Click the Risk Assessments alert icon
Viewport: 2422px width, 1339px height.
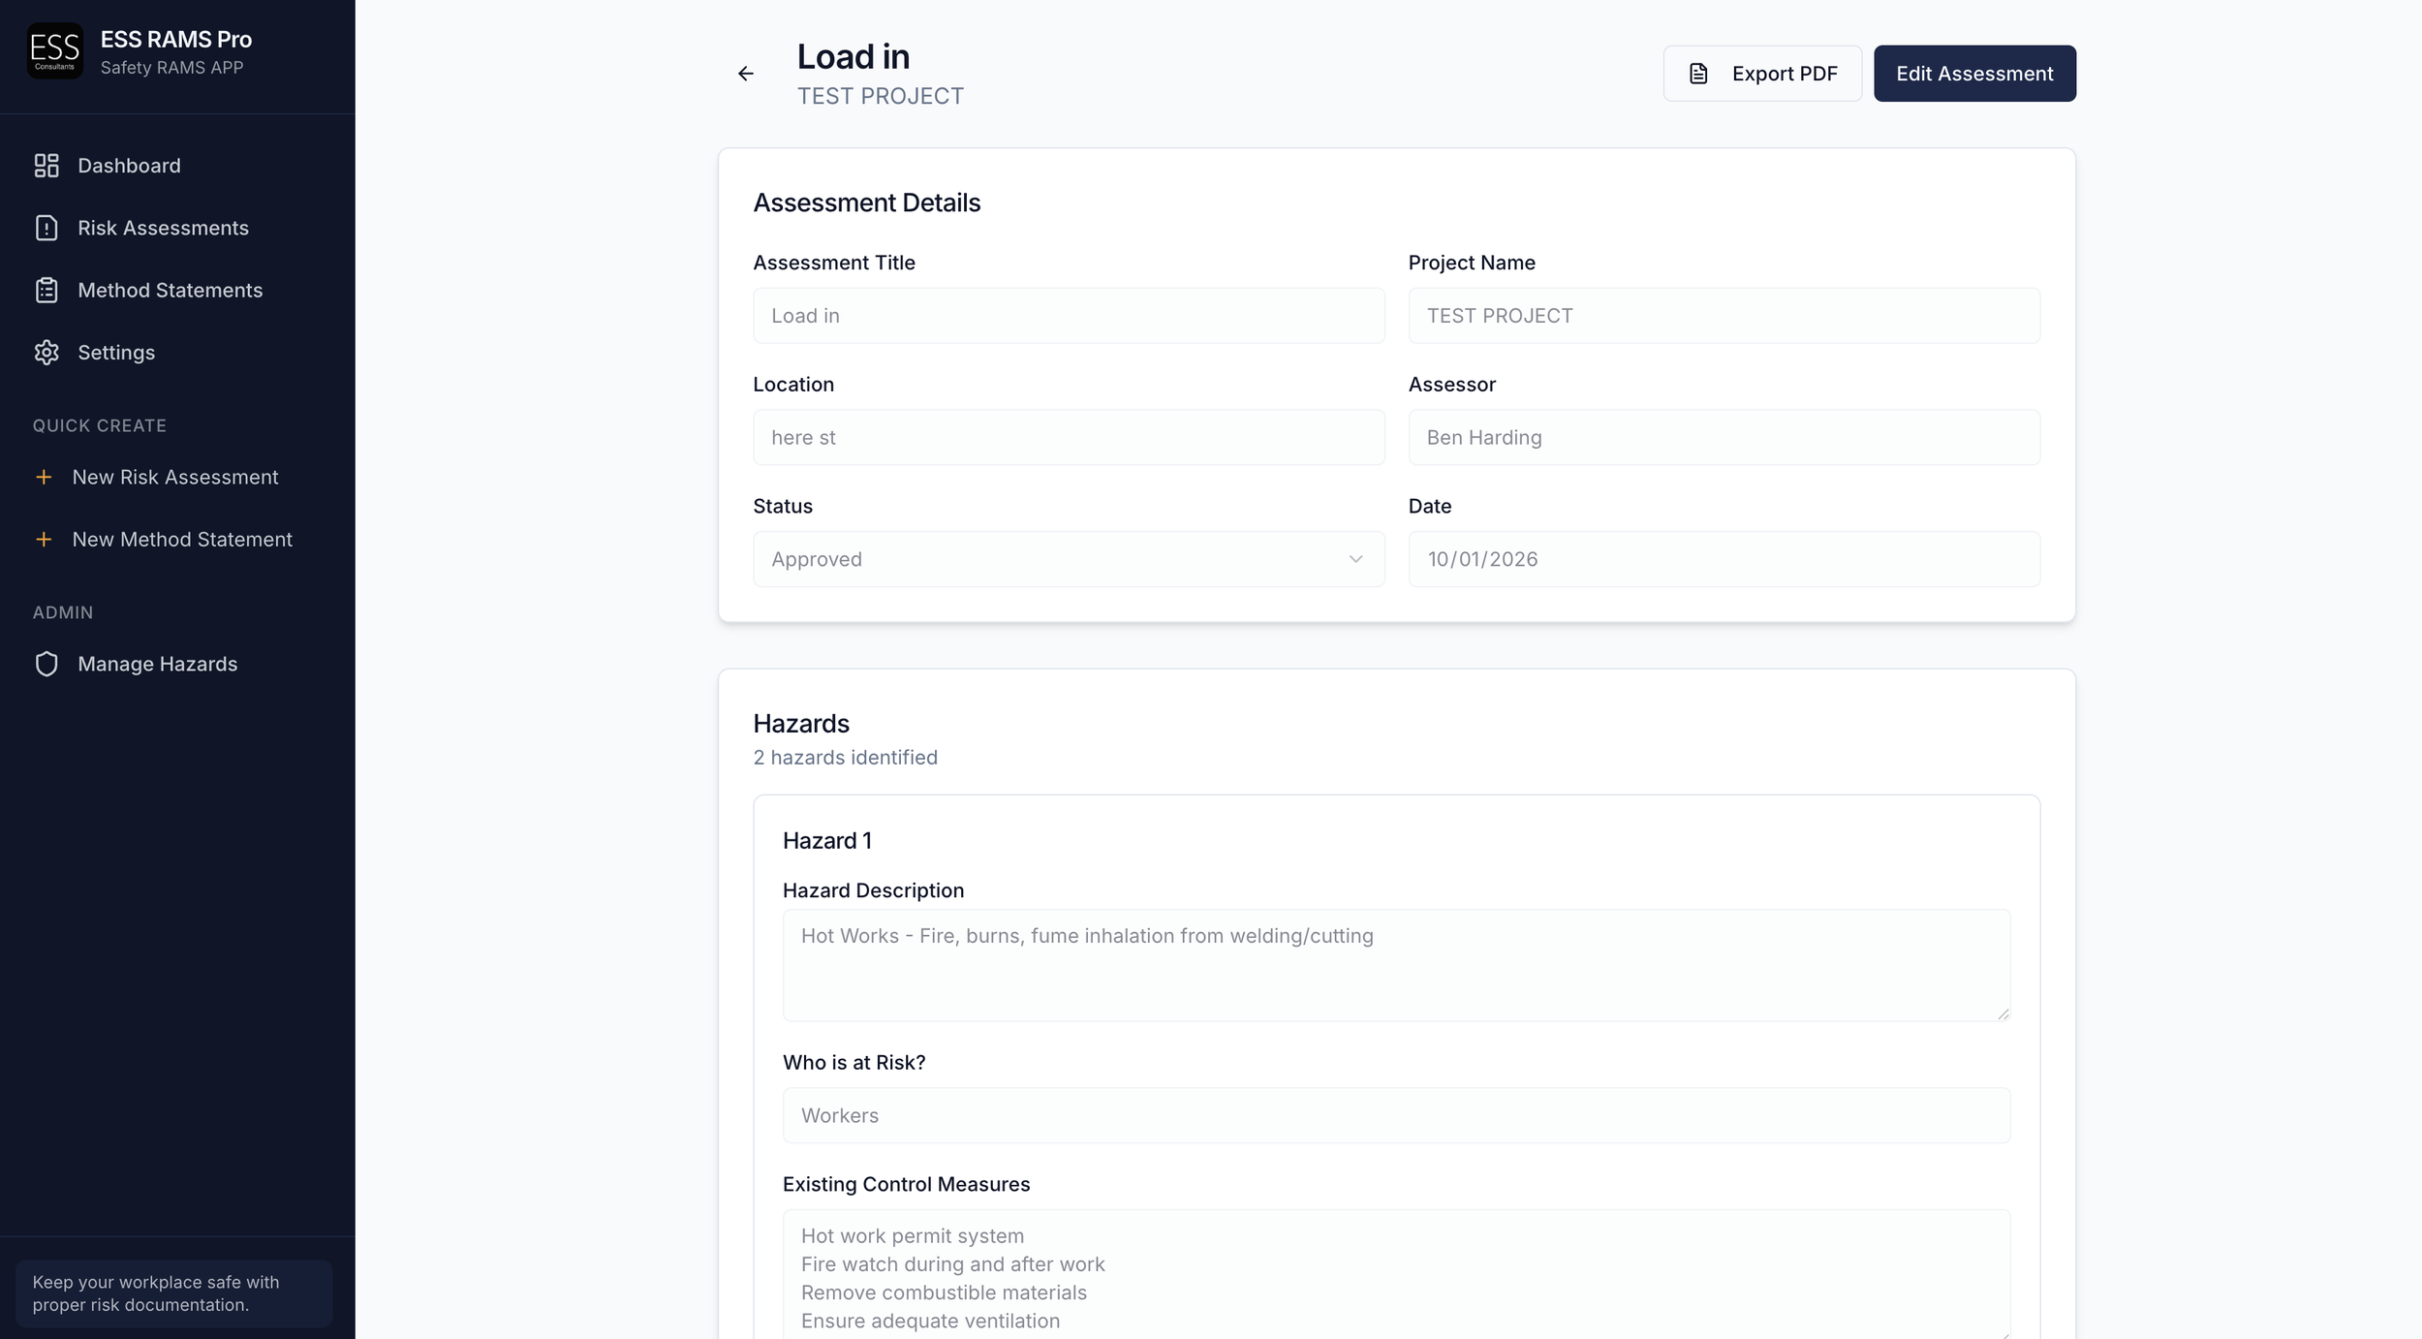[x=47, y=228]
